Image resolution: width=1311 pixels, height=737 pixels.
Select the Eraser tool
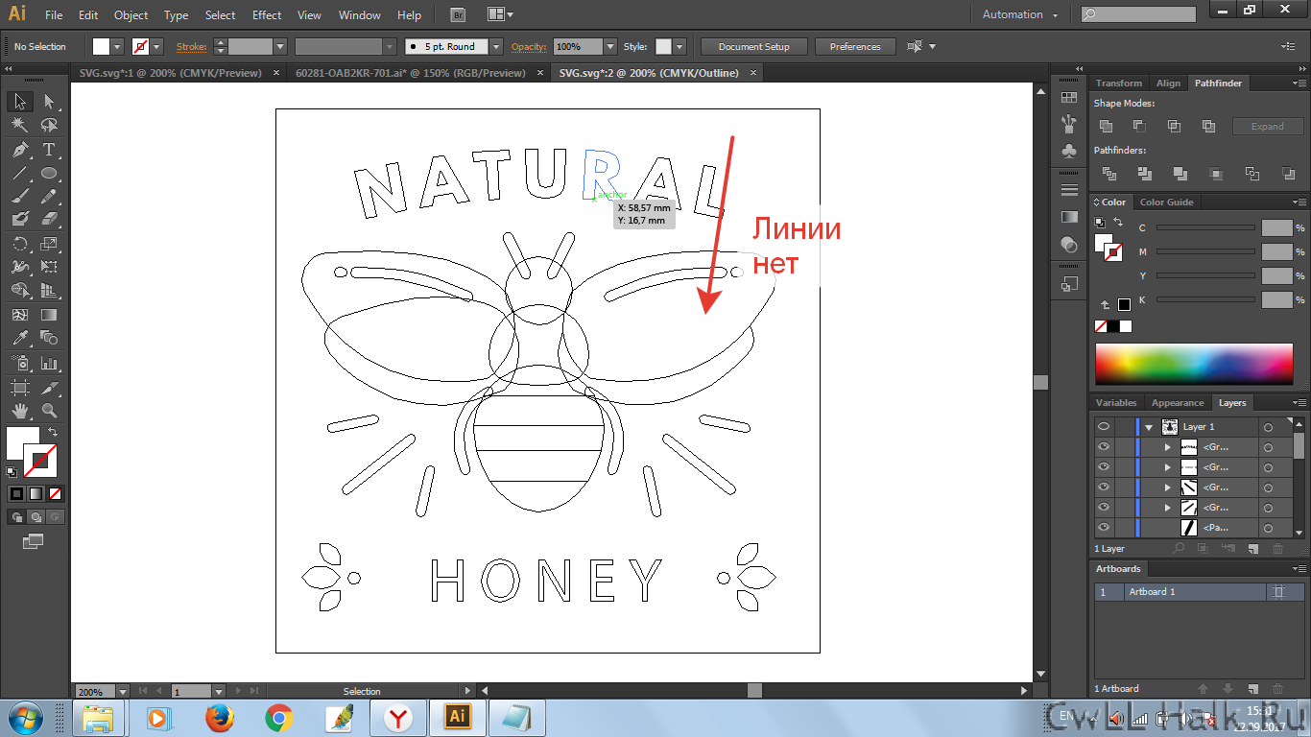pos(49,220)
